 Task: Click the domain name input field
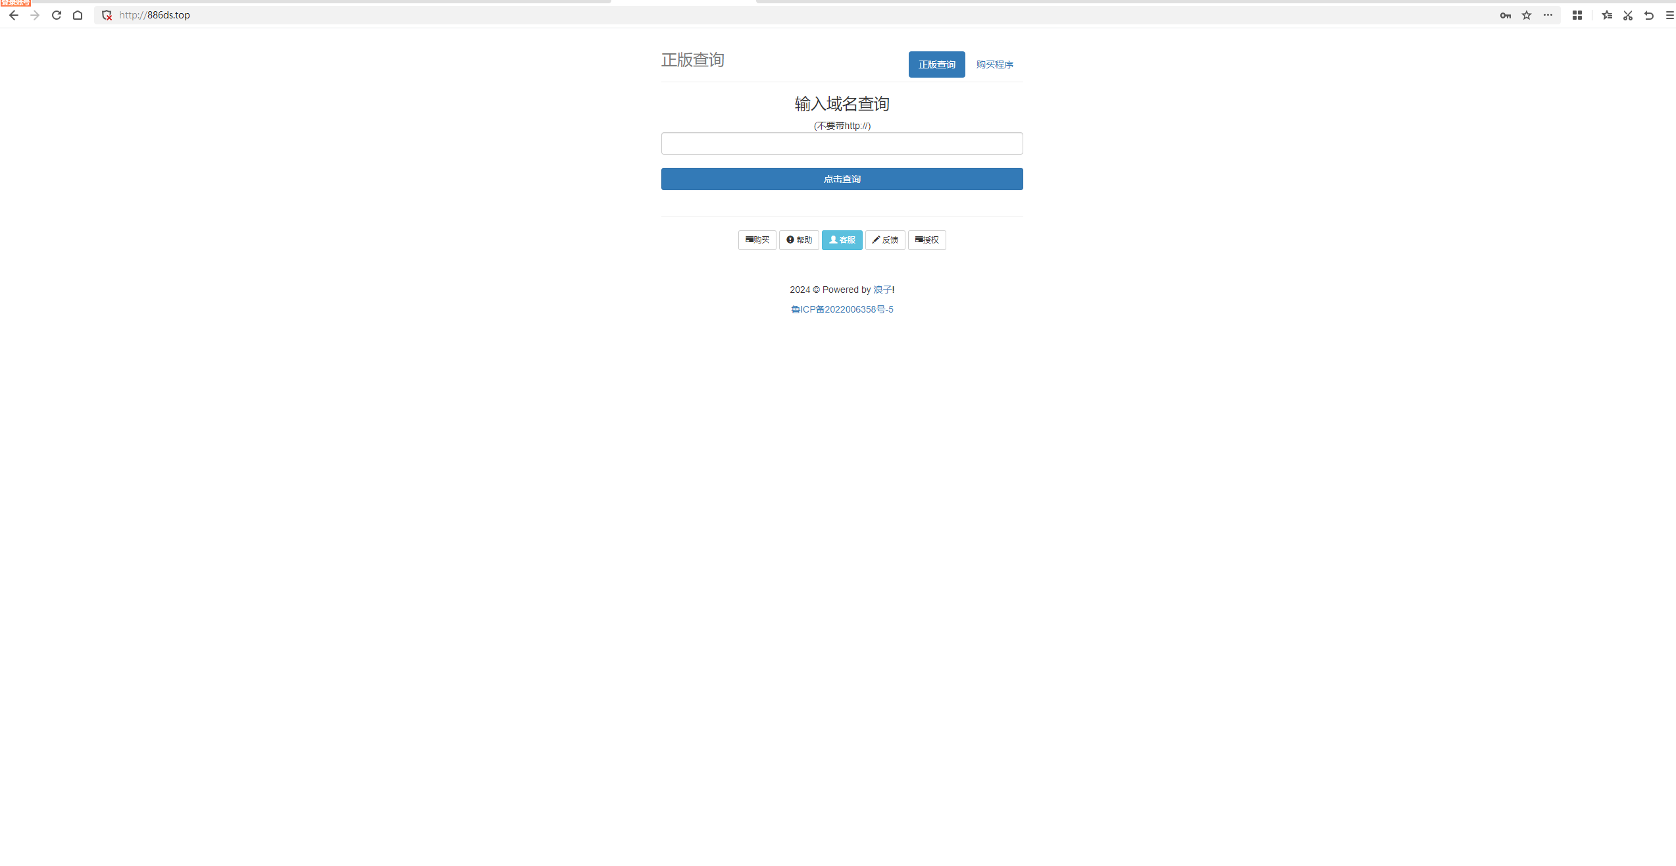pyautogui.click(x=842, y=143)
